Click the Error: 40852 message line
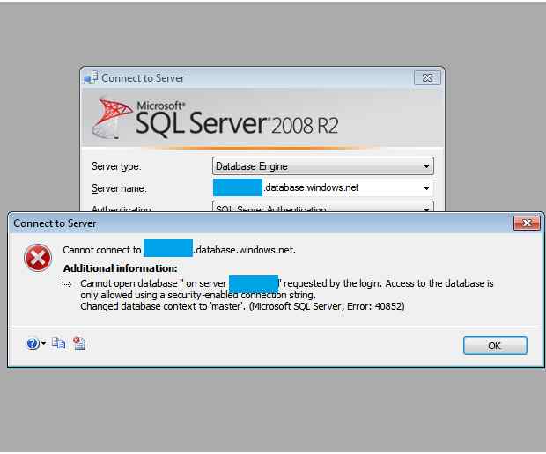 (x=242, y=306)
